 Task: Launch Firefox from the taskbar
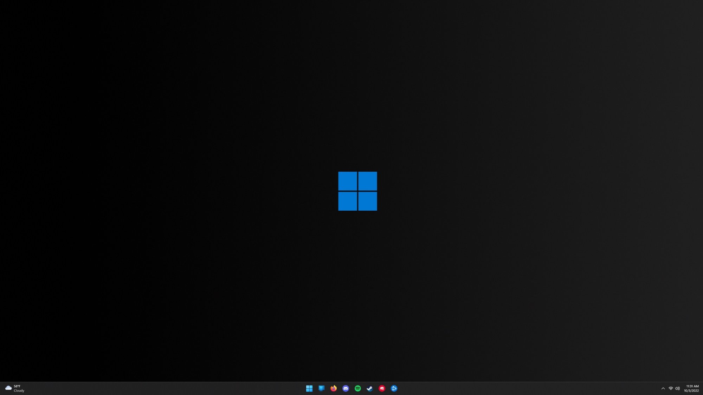(334, 388)
